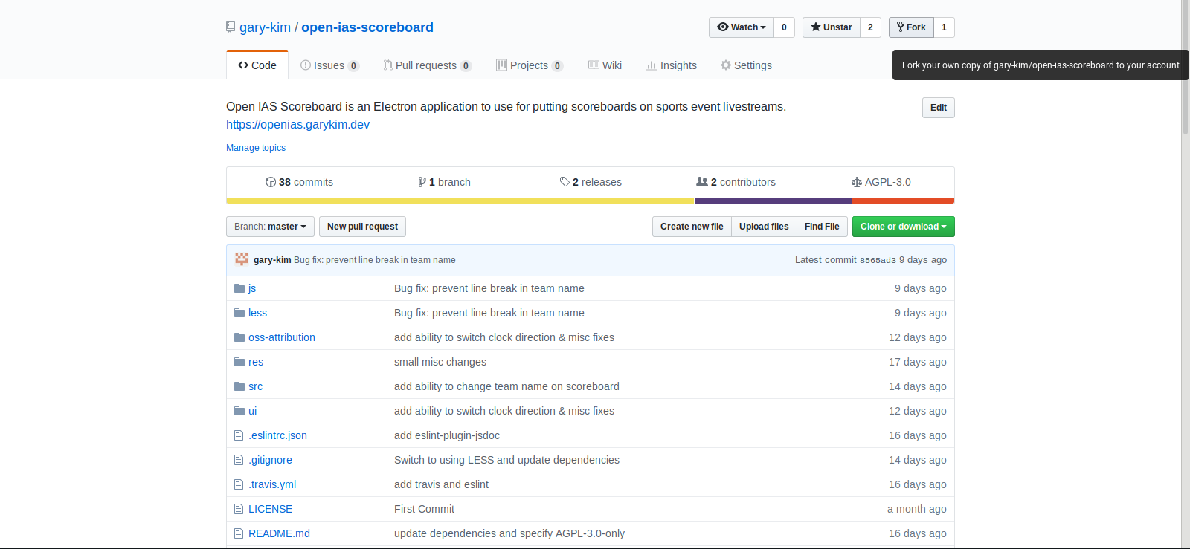The image size is (1190, 549).
Task: Open the Insights tab
Action: click(671, 65)
